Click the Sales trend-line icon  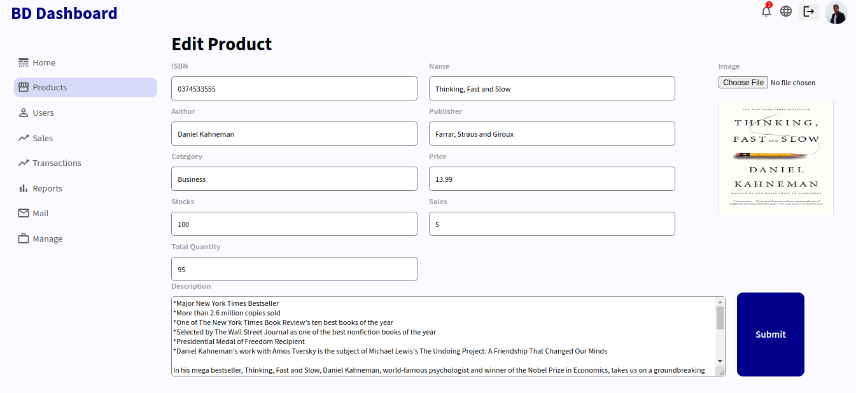(23, 137)
